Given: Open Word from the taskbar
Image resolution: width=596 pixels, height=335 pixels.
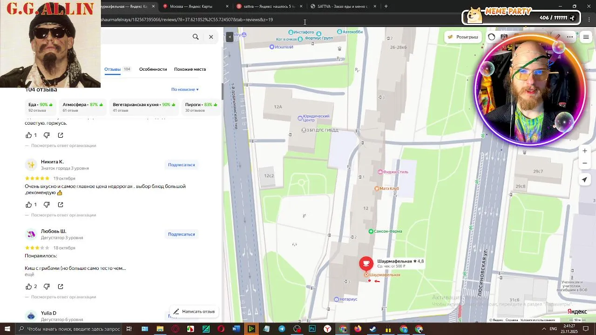Looking at the screenshot, I should (x=236, y=329).
